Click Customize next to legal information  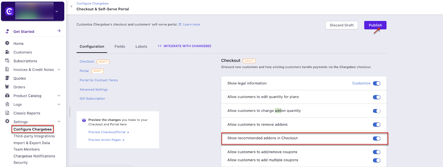click(361, 83)
